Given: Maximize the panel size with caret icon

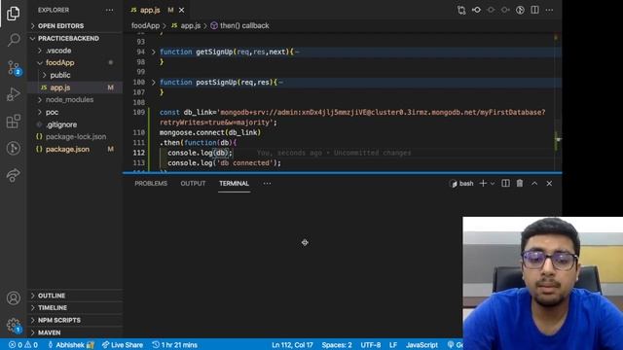Looking at the screenshot, I should [534, 184].
